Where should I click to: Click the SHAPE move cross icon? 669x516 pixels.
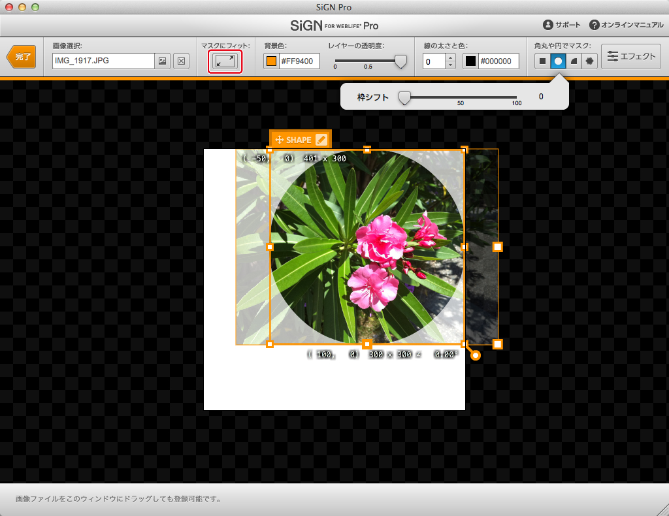pos(280,140)
